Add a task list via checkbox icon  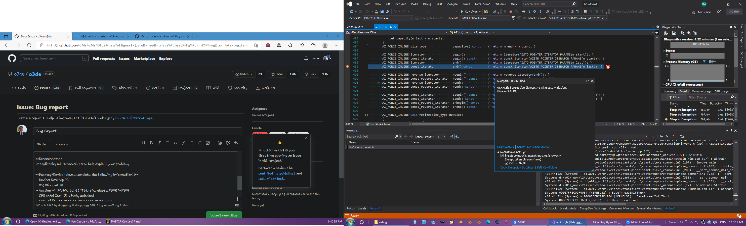[208, 143]
